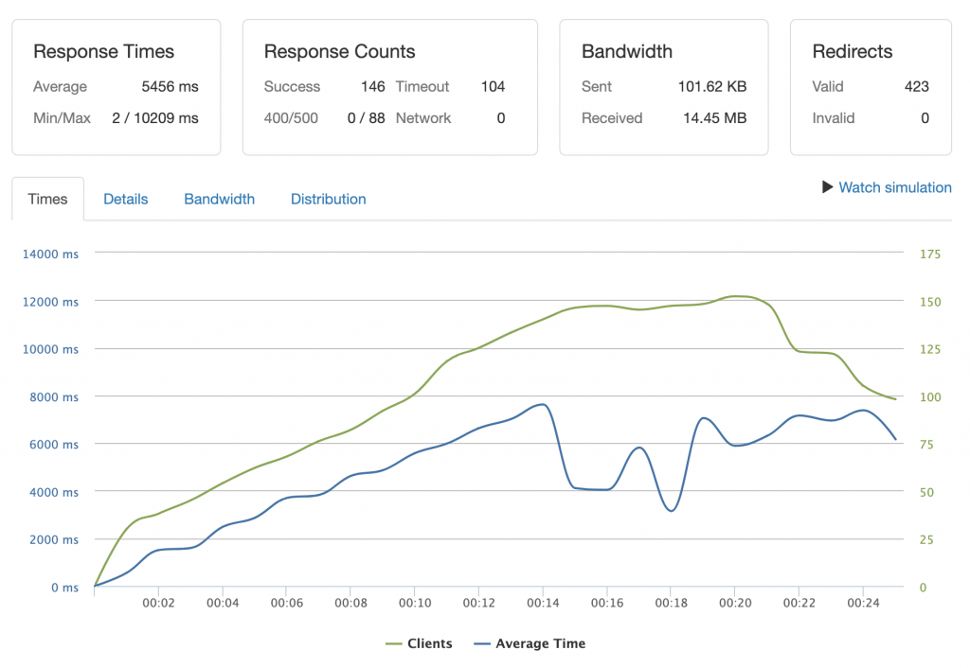Click the 00:06 time axis label
The height and width of the screenshot is (668, 970).
click(286, 603)
